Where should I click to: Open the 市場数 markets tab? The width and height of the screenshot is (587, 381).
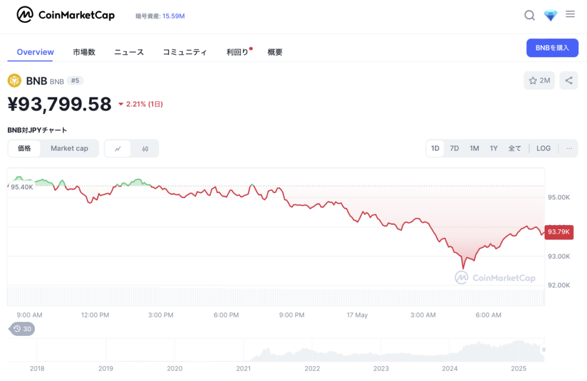tap(84, 52)
